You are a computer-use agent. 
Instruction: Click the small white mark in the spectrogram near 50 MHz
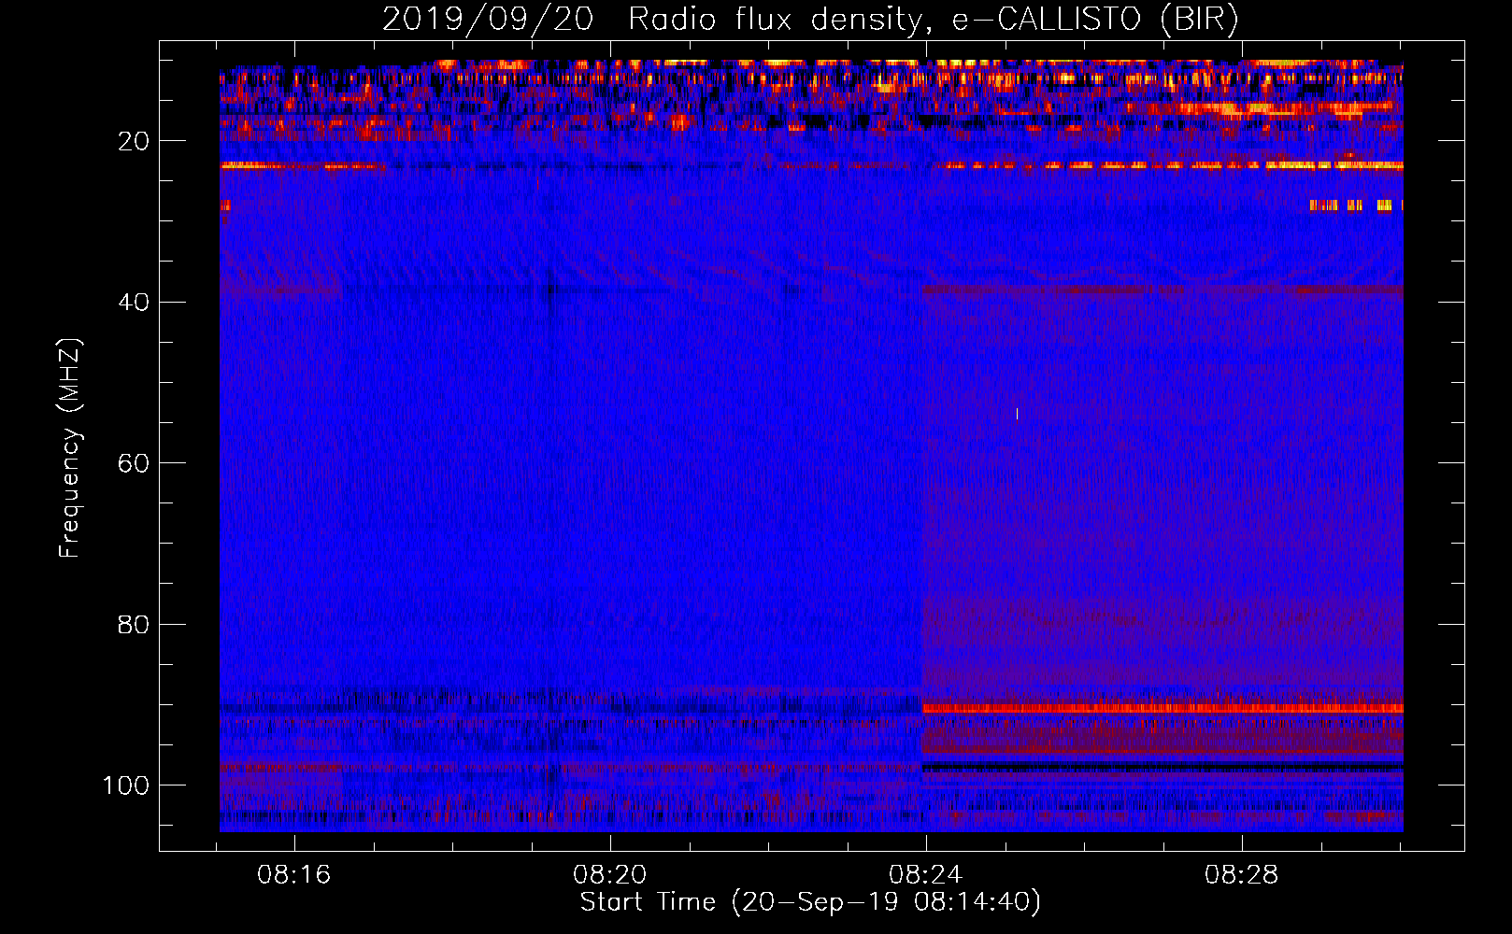click(x=1017, y=414)
